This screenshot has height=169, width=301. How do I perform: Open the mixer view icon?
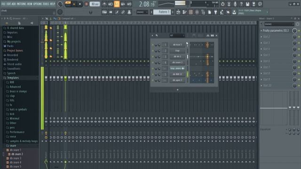pyautogui.click(x=197, y=12)
